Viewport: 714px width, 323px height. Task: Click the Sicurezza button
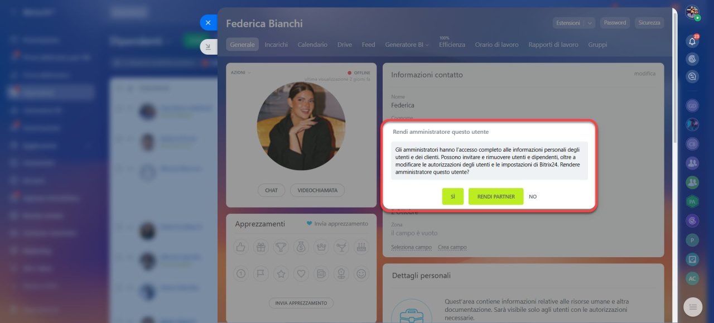coord(650,23)
